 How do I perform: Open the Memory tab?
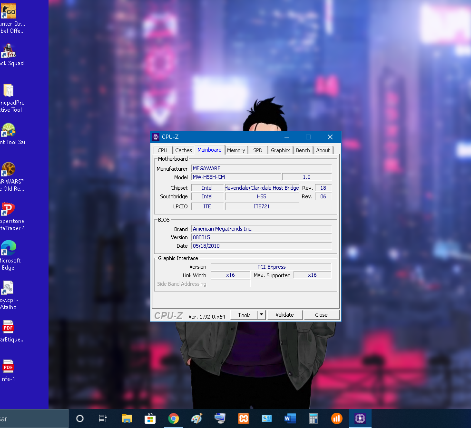(x=236, y=150)
